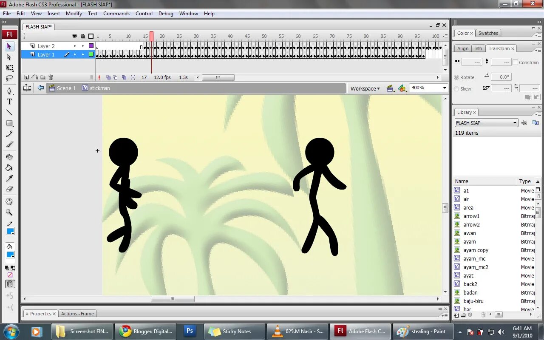Lock Layer 2
The image size is (544, 340).
coord(83,45)
